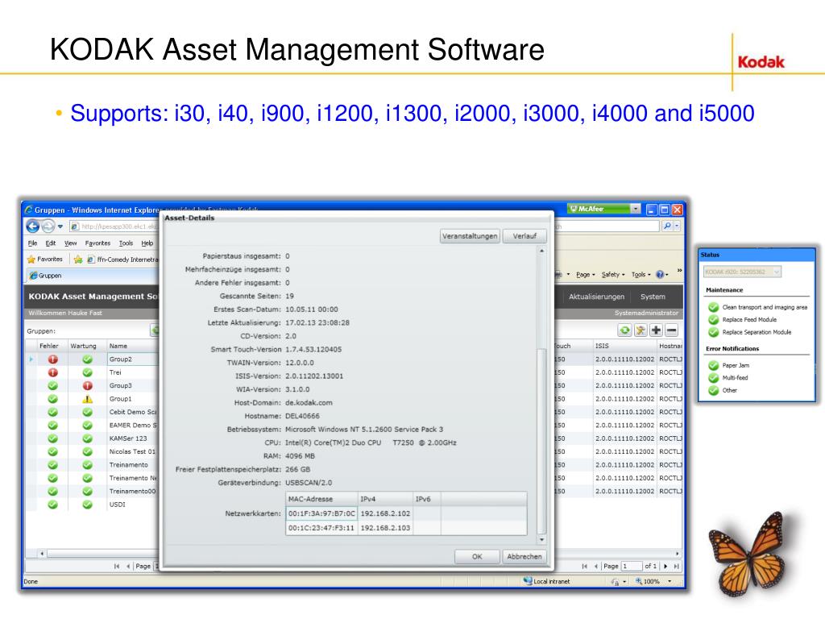Click the red error icon for Trei
This screenshot has height=619, width=825.
52,372
